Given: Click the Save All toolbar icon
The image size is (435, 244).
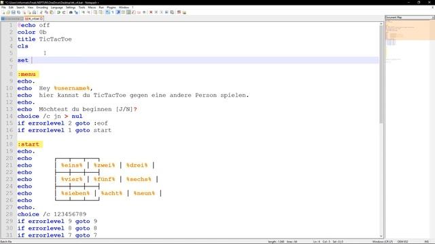Looking at the screenshot, I should (18, 12).
